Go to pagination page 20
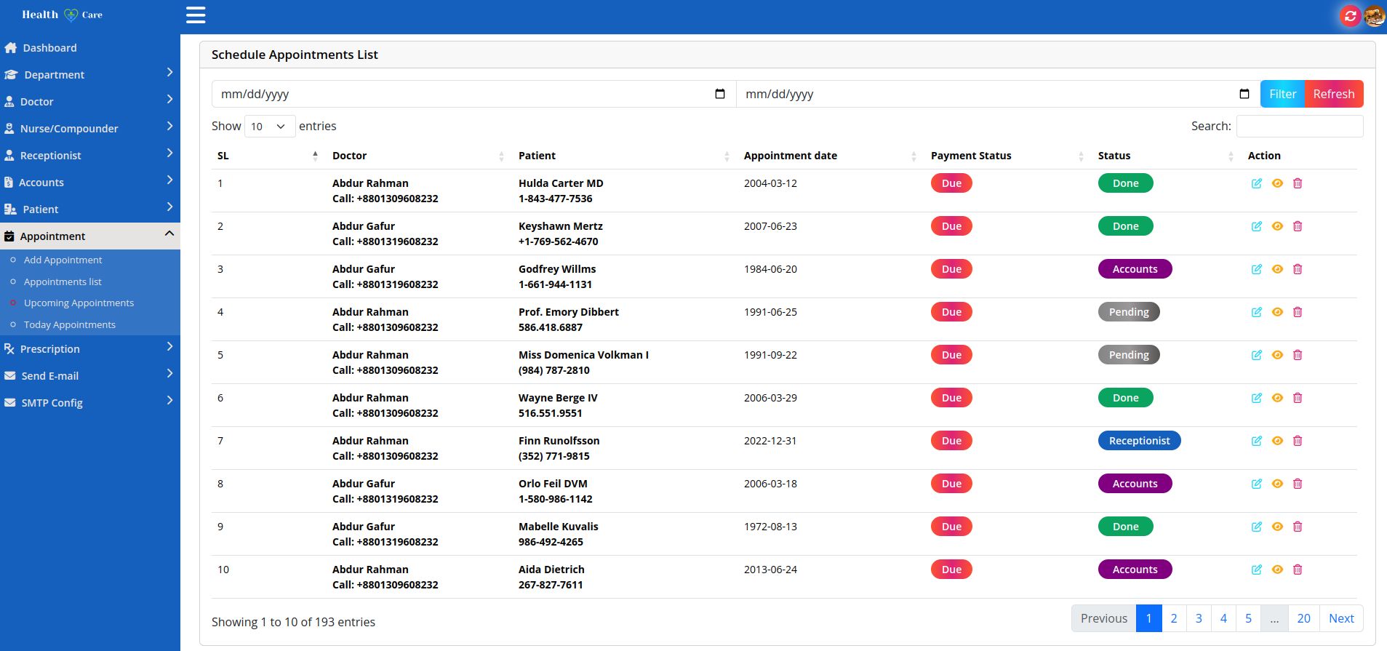This screenshot has height=651, width=1387. pyautogui.click(x=1303, y=618)
